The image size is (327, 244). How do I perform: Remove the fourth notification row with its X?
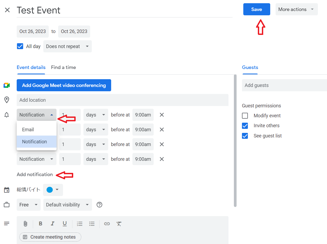pos(162,159)
